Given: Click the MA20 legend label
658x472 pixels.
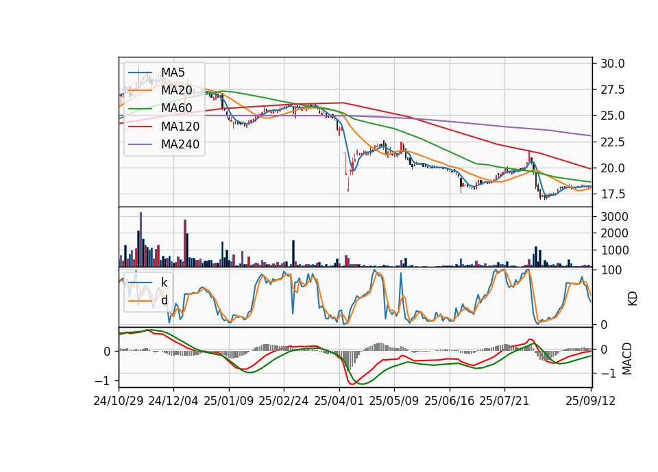Looking at the screenshot, I should pyautogui.click(x=177, y=90).
